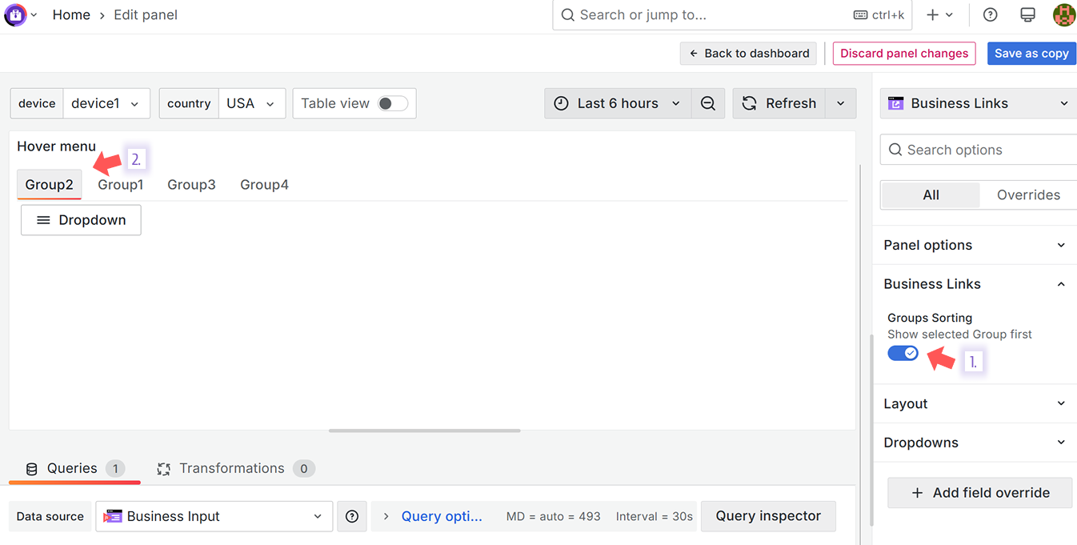The height and width of the screenshot is (545, 1077).
Task: Open the Last 6 hours time picker
Action: (618, 103)
